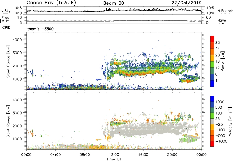The height and width of the screenshot is (161, 233).
Task: Click the '16:00' time tick label
Action: tap(143, 155)
